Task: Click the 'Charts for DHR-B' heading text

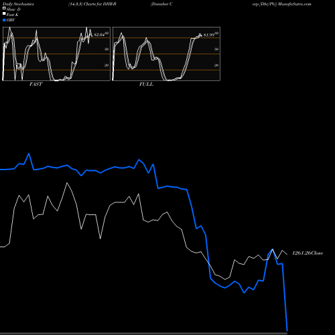Action: [x=100, y=4]
